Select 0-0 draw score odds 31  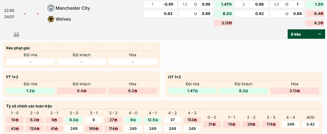(212, 124)
